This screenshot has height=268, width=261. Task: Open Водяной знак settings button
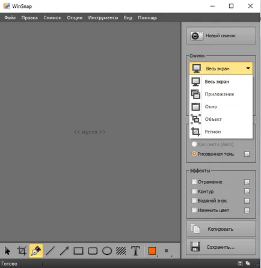(x=247, y=201)
